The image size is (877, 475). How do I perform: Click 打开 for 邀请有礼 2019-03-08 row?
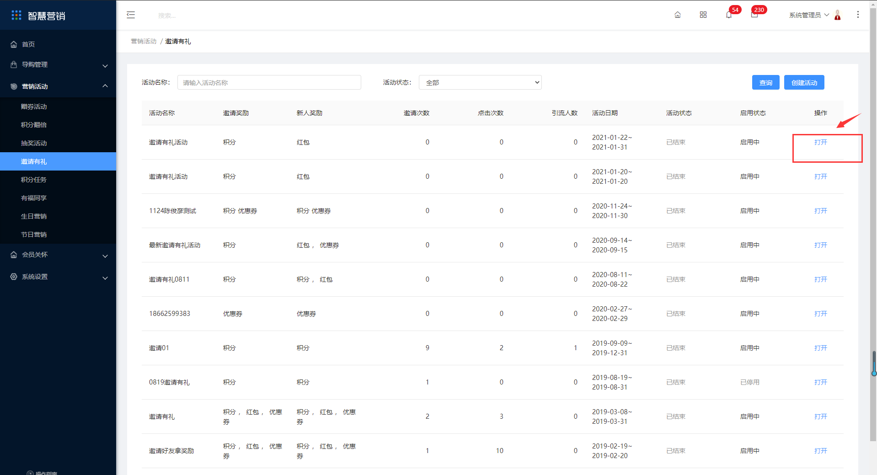[820, 416]
